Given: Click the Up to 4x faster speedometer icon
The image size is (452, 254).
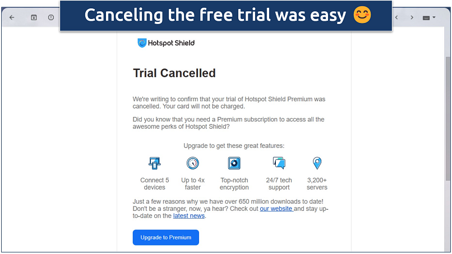Looking at the screenshot, I should [x=193, y=163].
